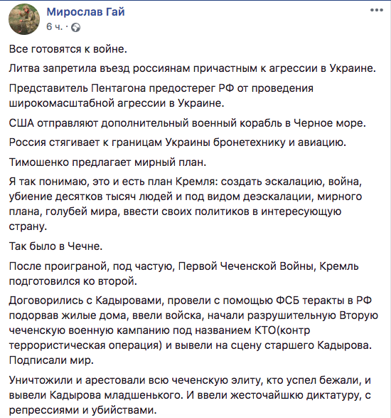
Task: Open the Мирослав Гай profile link
Action: point(86,11)
